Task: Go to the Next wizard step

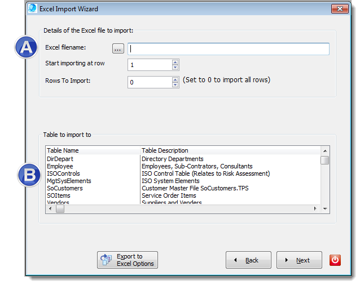Action: click(299, 260)
